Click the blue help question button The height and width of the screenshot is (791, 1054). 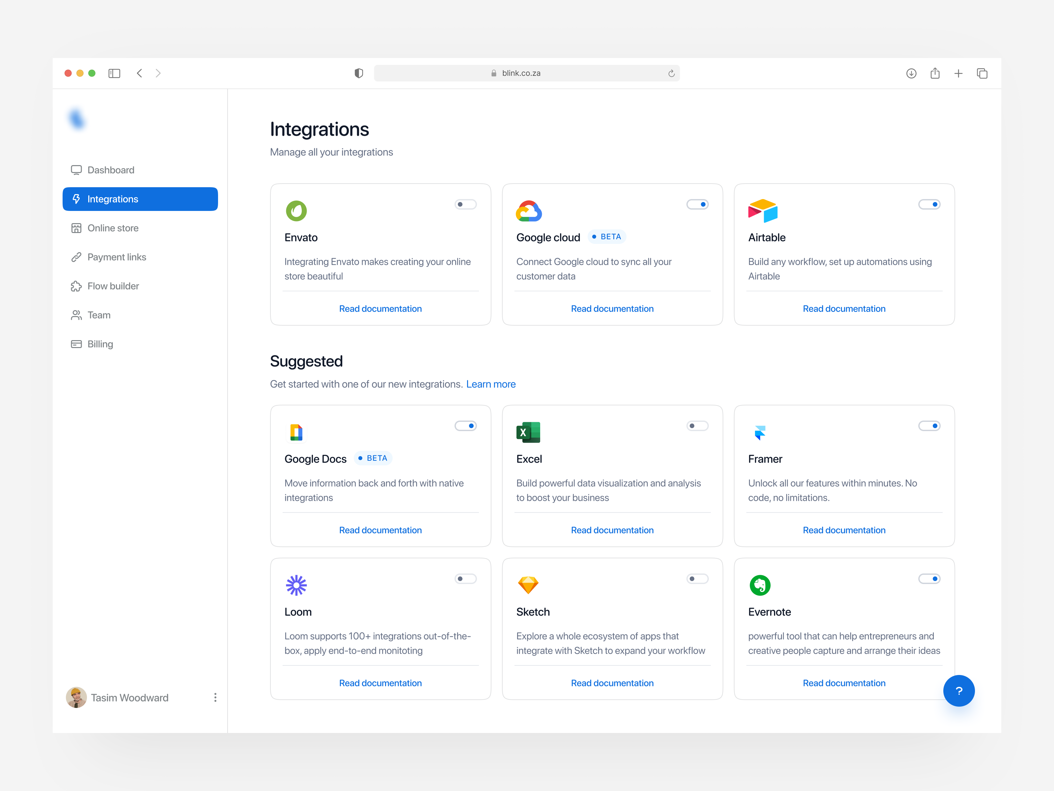coord(959,691)
